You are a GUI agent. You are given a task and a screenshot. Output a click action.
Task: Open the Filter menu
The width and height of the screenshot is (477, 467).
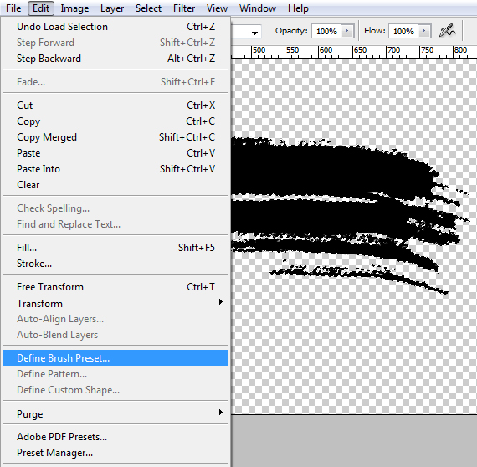pos(184,8)
